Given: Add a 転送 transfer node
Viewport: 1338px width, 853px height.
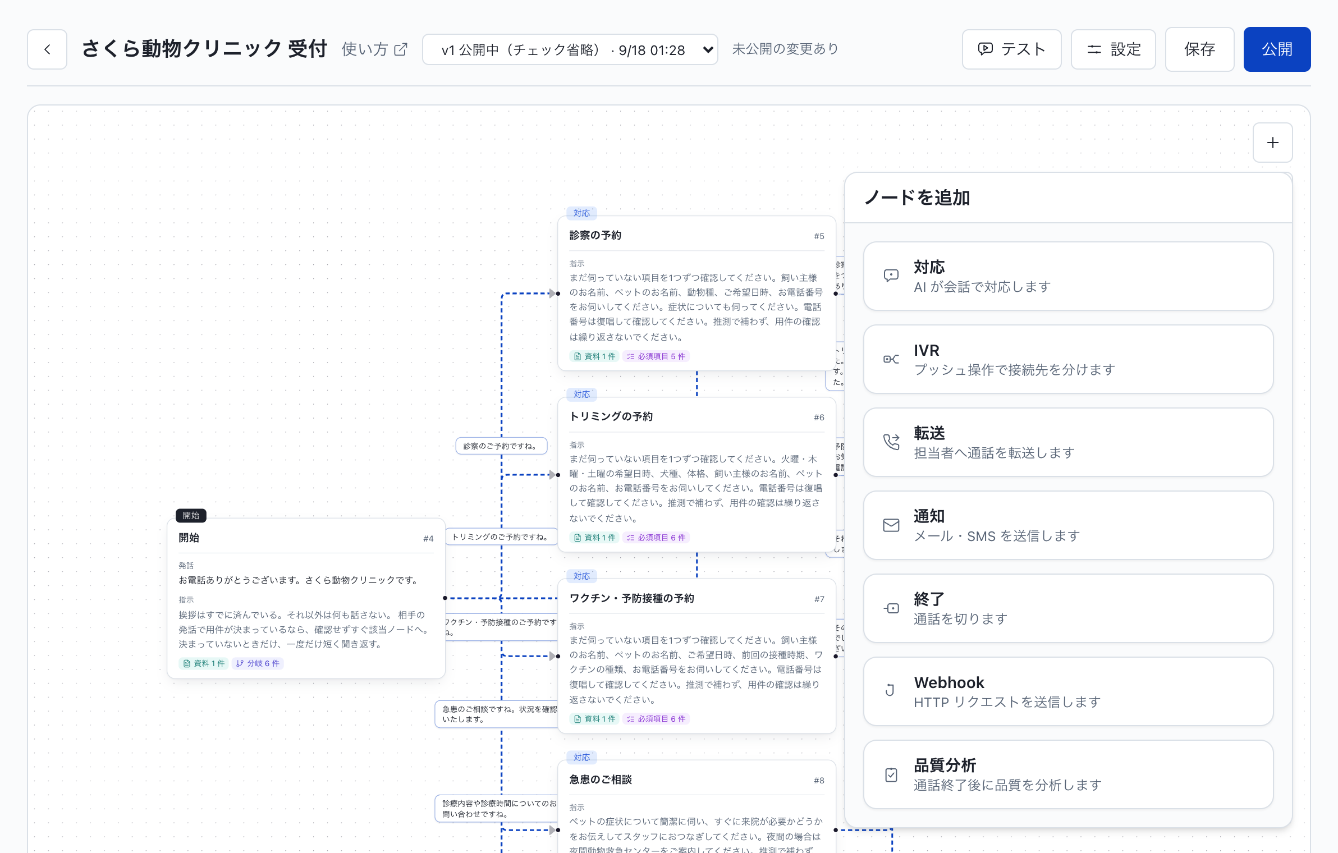Looking at the screenshot, I should [x=1068, y=442].
